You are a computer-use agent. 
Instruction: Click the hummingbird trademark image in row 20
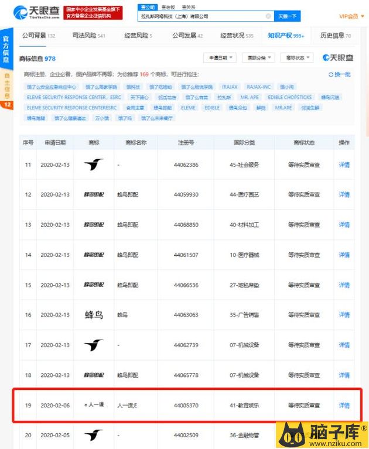[94, 435]
